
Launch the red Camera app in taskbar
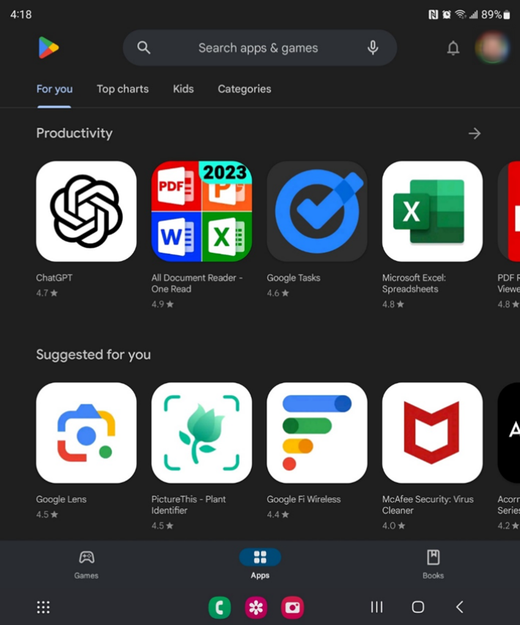click(292, 607)
